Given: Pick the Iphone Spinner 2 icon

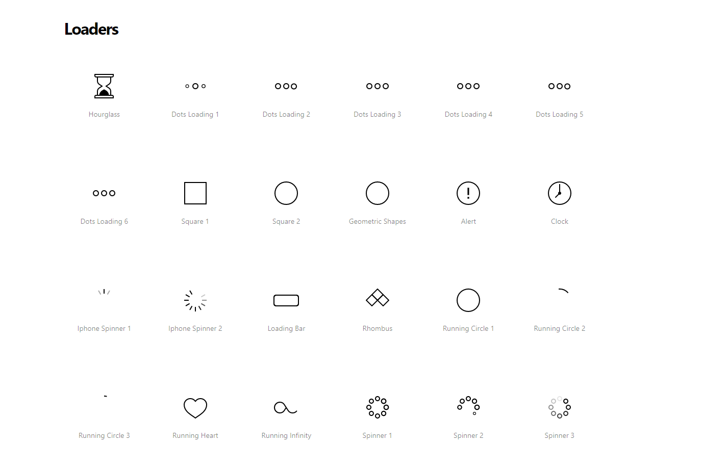Looking at the screenshot, I should [x=195, y=300].
